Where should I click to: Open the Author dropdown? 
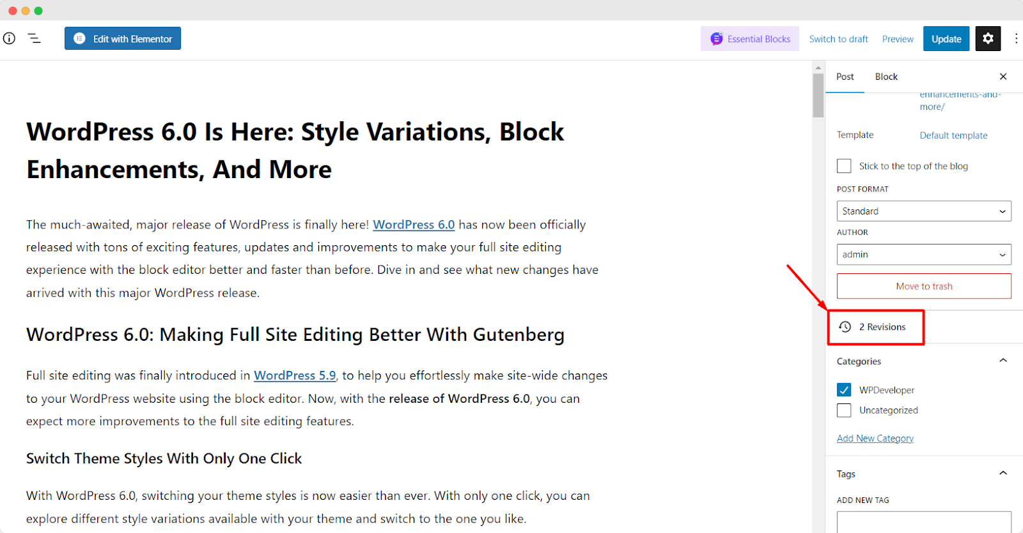coord(923,254)
